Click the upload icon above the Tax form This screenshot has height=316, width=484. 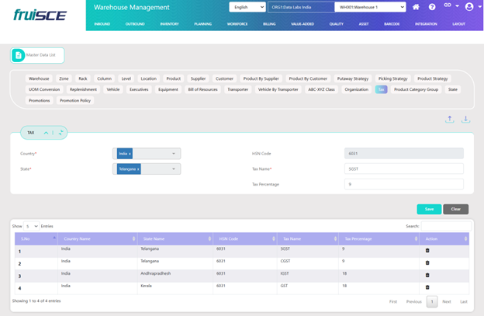[x=450, y=120]
